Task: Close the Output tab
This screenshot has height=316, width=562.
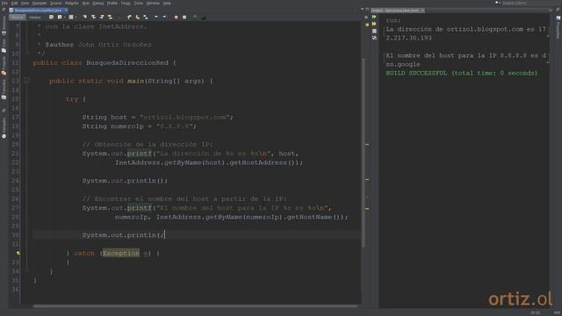Action: [x=422, y=11]
